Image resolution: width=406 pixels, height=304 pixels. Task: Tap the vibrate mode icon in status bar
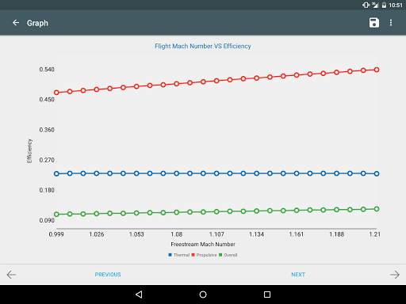tap(366, 5)
